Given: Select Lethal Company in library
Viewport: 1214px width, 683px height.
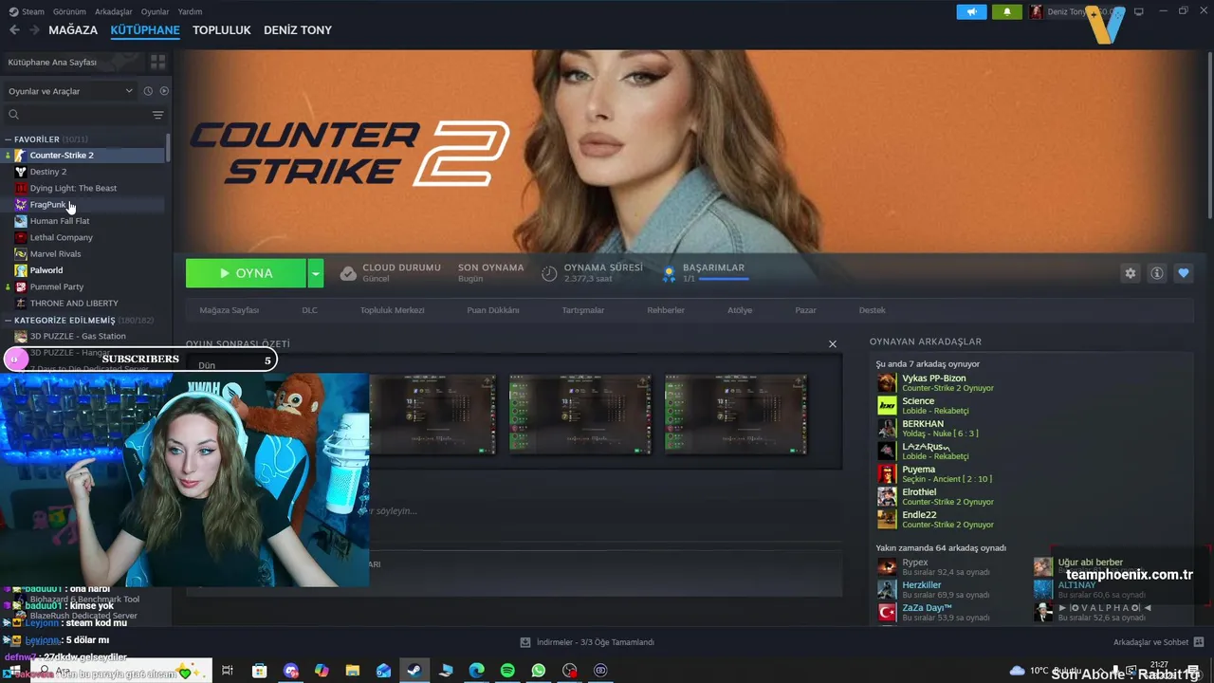Looking at the screenshot, I should [x=85, y=237].
